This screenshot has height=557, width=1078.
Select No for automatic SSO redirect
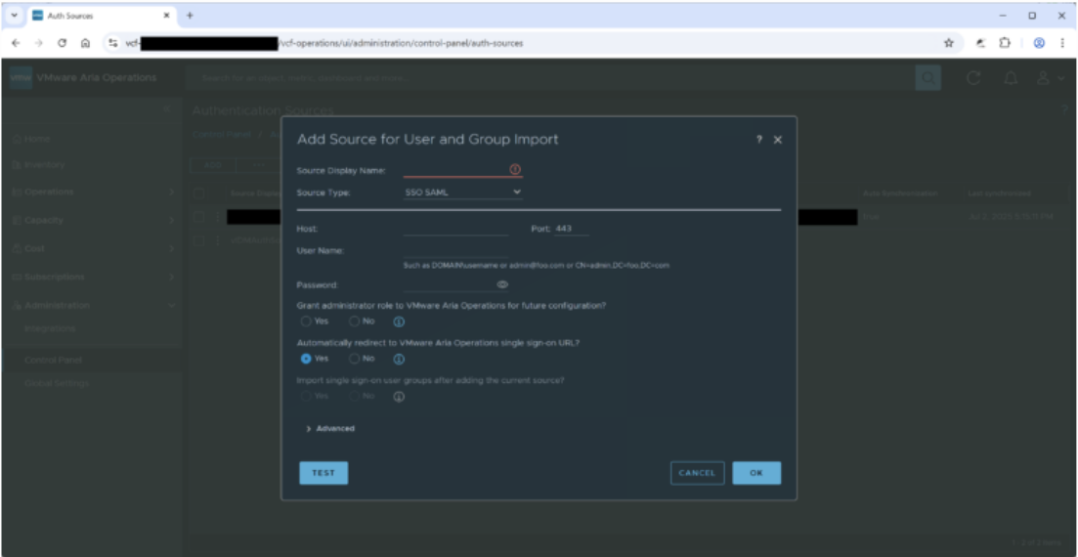tap(355, 359)
